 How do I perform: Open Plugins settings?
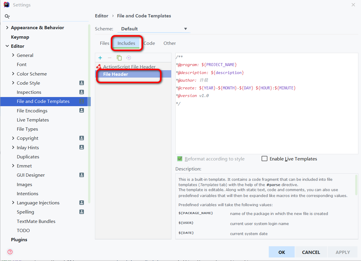[x=19, y=239]
